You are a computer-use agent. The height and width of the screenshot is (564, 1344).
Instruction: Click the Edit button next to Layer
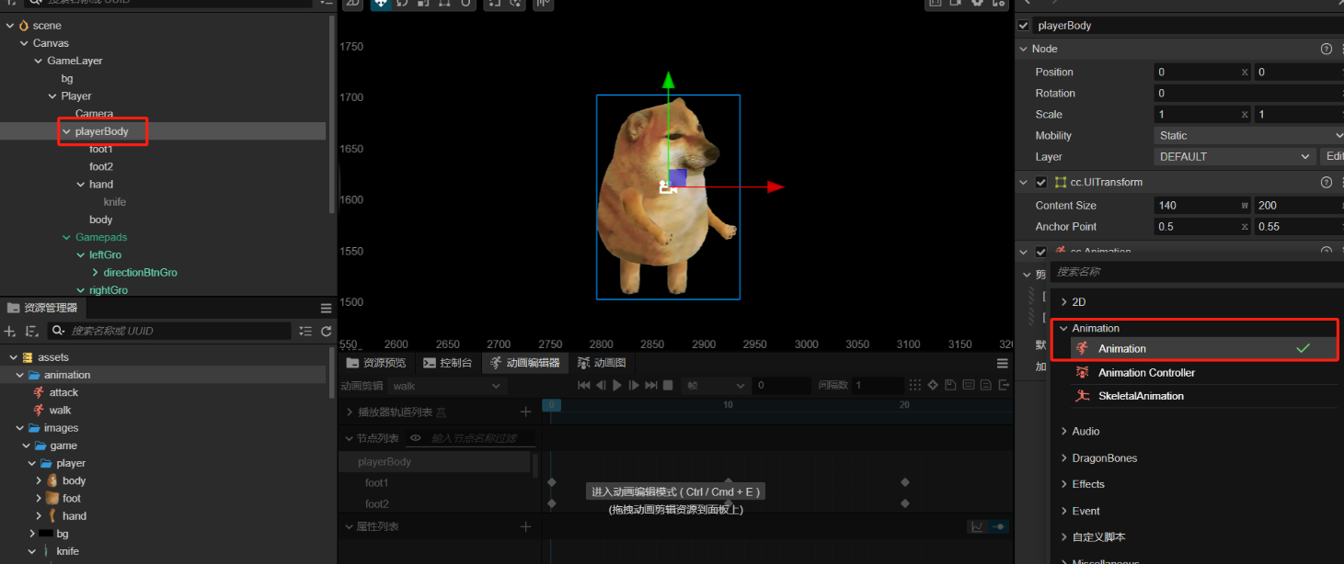click(1333, 156)
